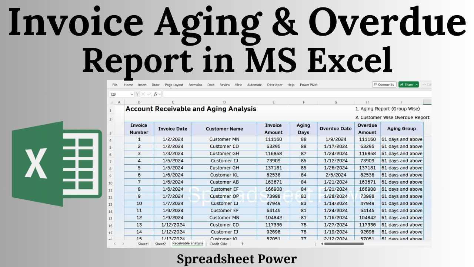This screenshot has width=474, height=267.
Task: Select the Overdue Date header cell
Action: point(336,129)
